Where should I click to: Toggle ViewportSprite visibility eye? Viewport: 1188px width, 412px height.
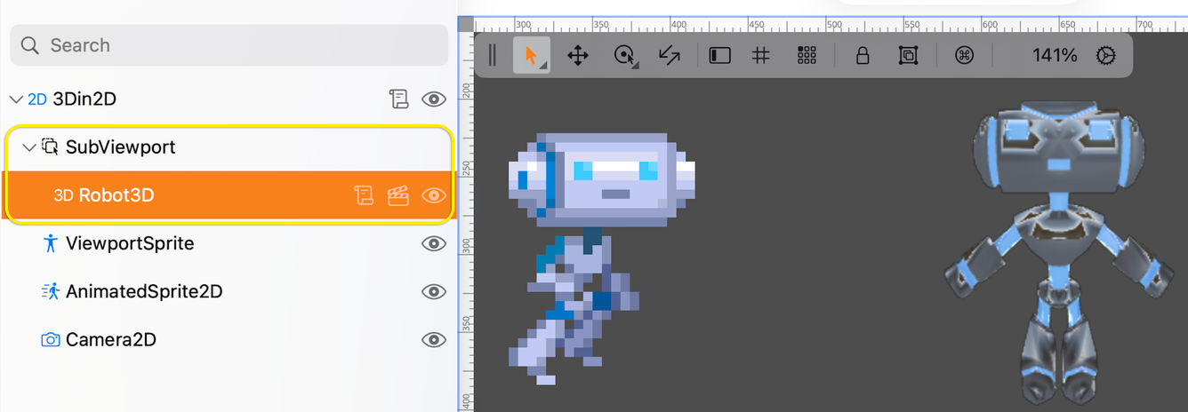434,243
